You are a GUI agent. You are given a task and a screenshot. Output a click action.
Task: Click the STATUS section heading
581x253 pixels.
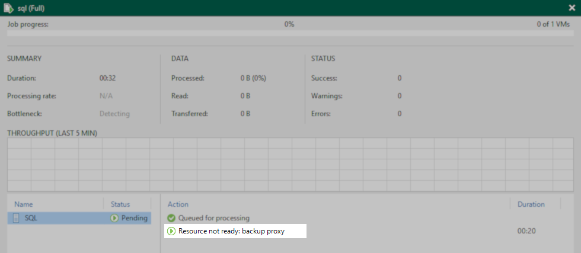click(x=323, y=59)
